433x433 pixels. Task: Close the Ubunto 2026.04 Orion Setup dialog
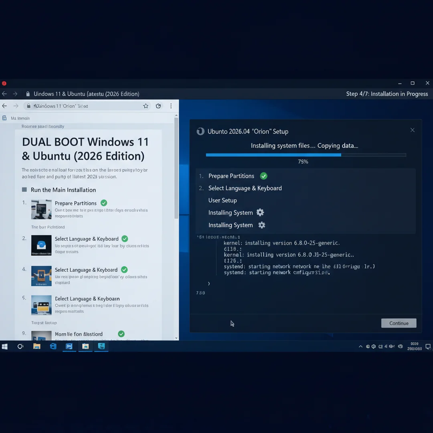point(412,130)
